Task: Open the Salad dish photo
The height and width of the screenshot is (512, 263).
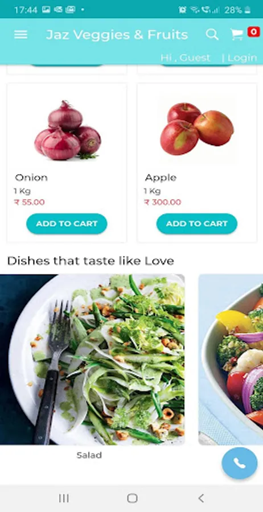Action: coord(92,360)
